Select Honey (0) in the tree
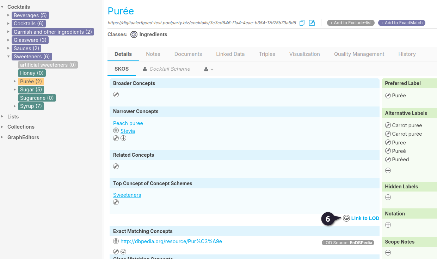The image size is (437, 259). 32,73
